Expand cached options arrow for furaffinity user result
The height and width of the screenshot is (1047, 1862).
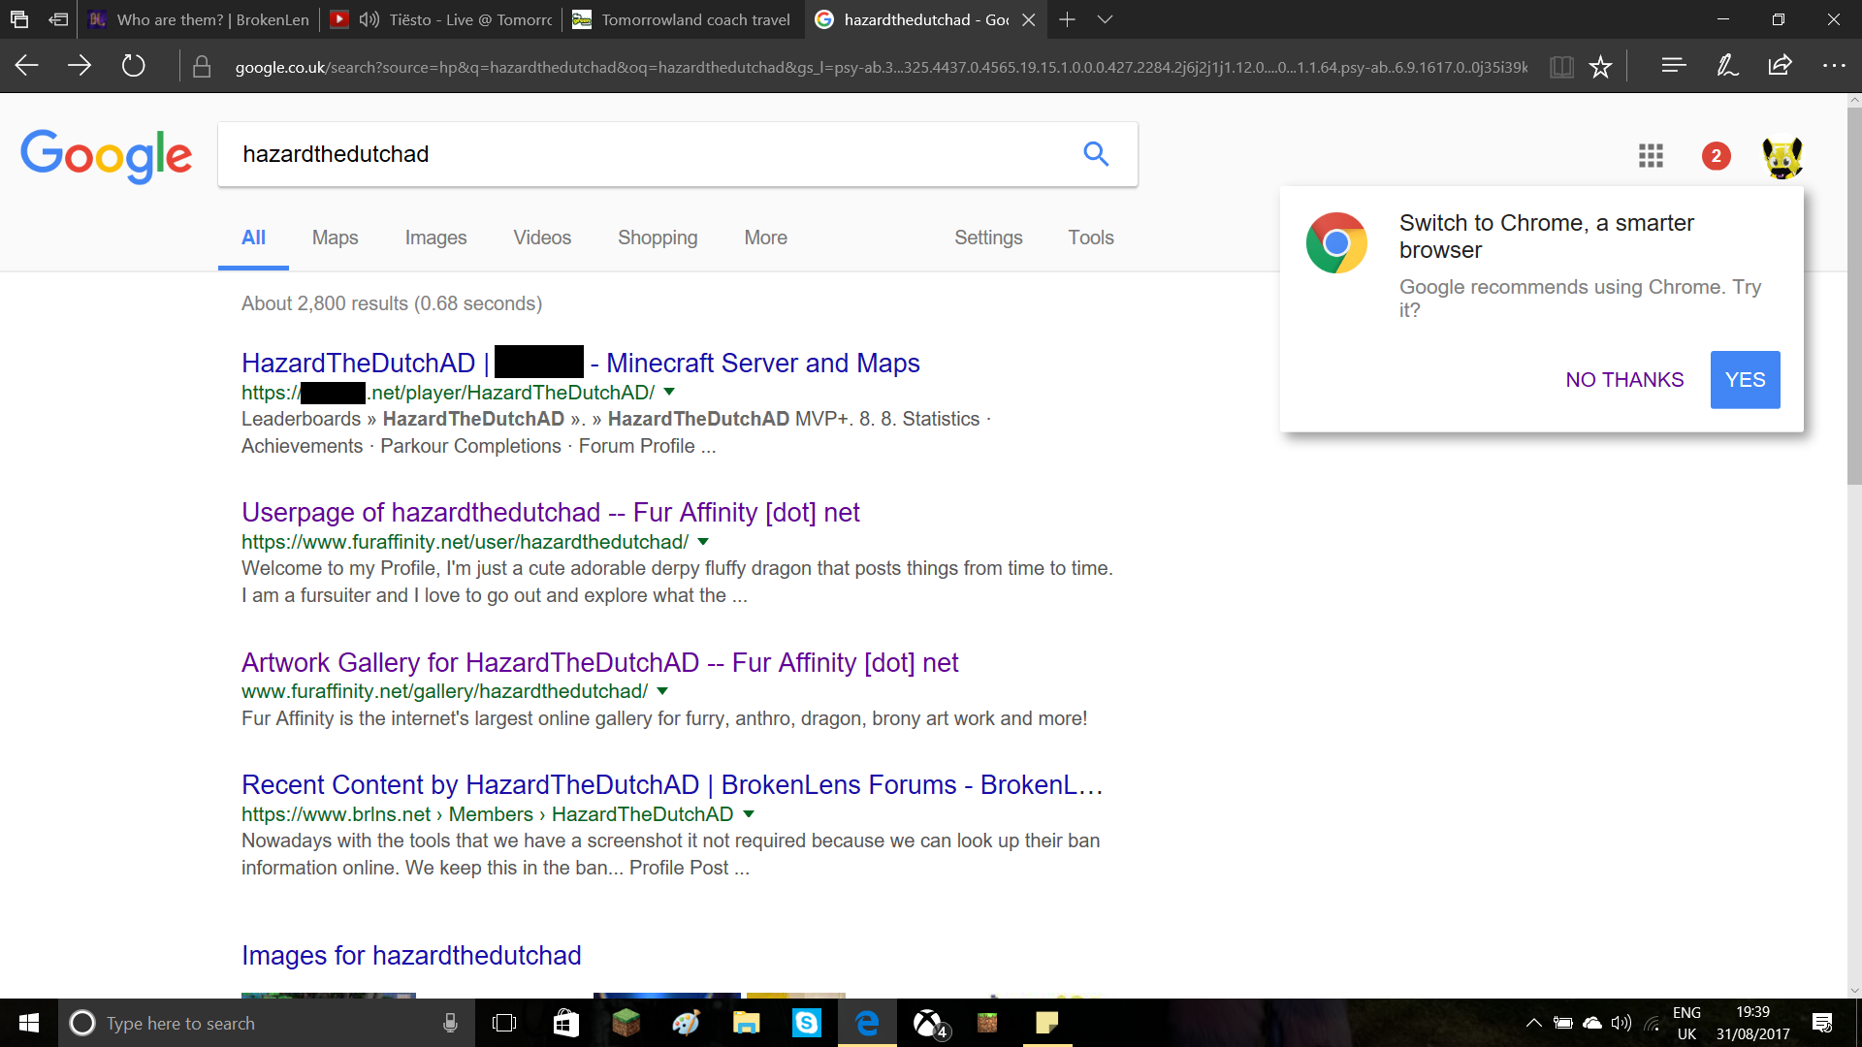(x=703, y=542)
